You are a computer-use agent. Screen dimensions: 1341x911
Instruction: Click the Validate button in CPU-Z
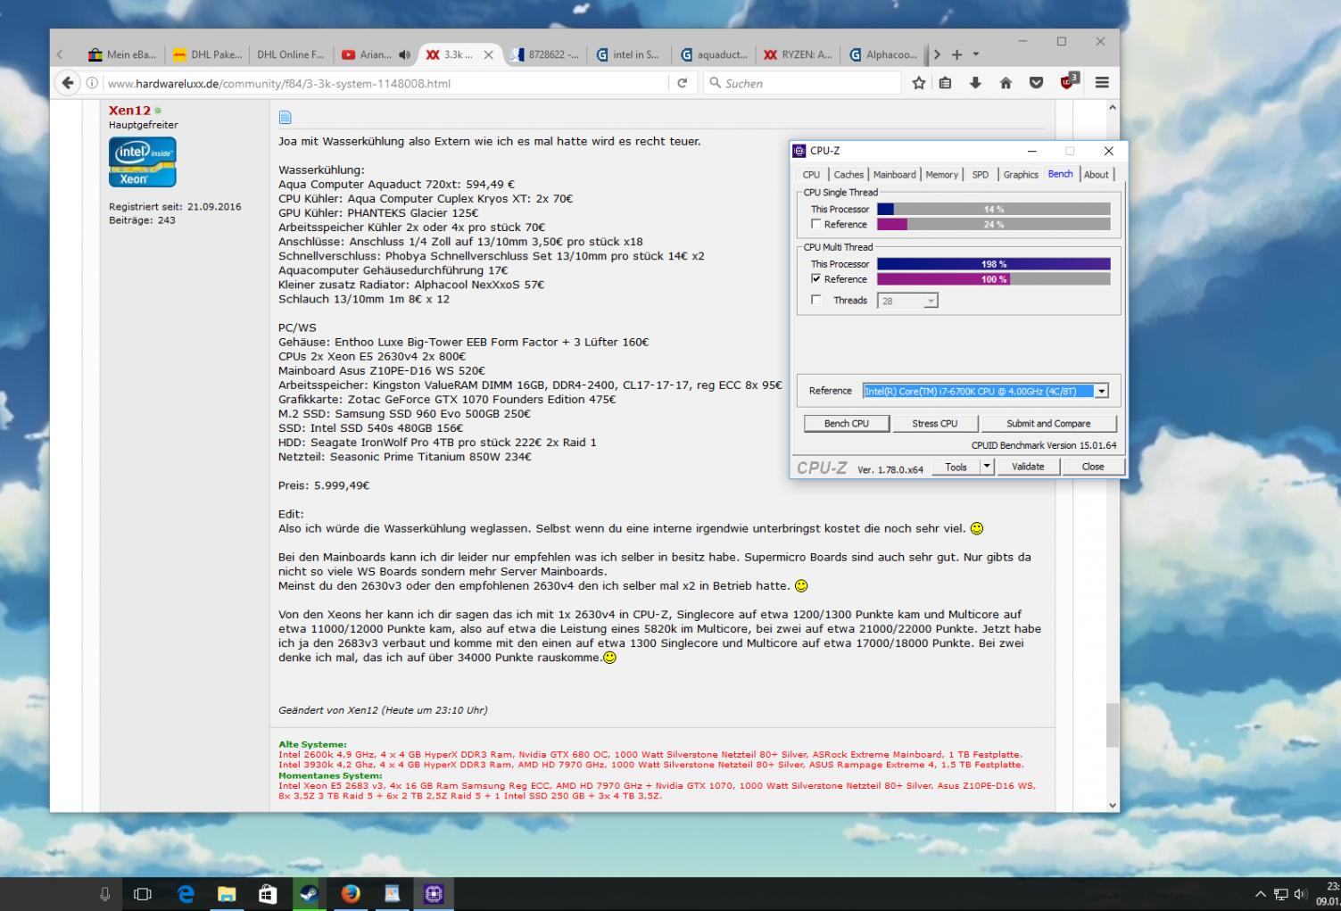[x=1028, y=466]
